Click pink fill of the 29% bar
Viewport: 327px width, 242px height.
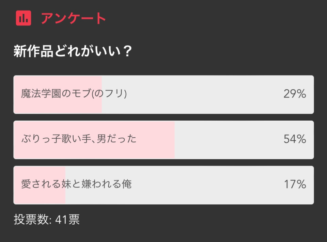click(x=58, y=95)
